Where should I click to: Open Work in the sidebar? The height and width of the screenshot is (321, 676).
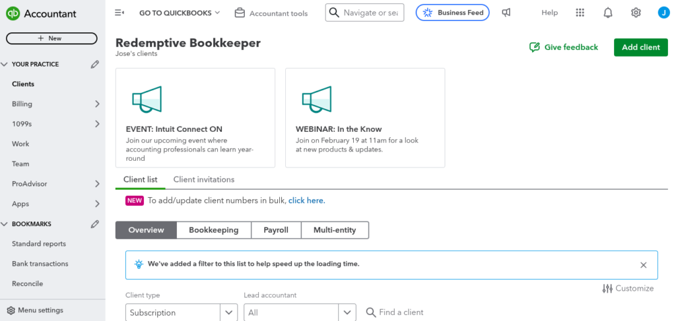click(20, 144)
